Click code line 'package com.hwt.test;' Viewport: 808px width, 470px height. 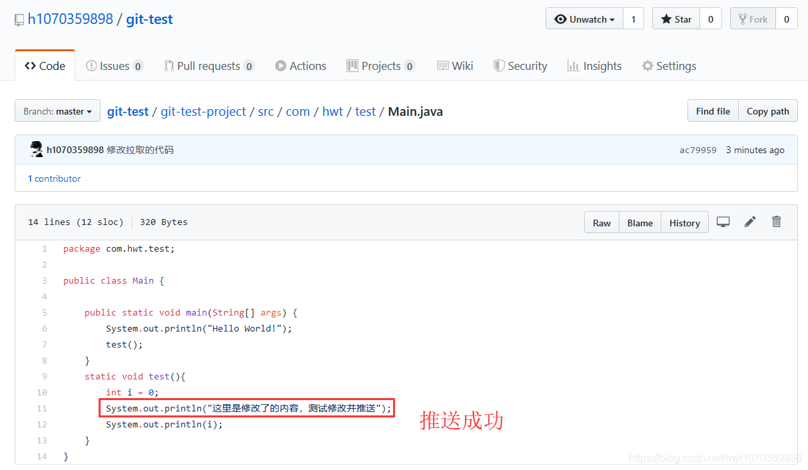pos(119,248)
